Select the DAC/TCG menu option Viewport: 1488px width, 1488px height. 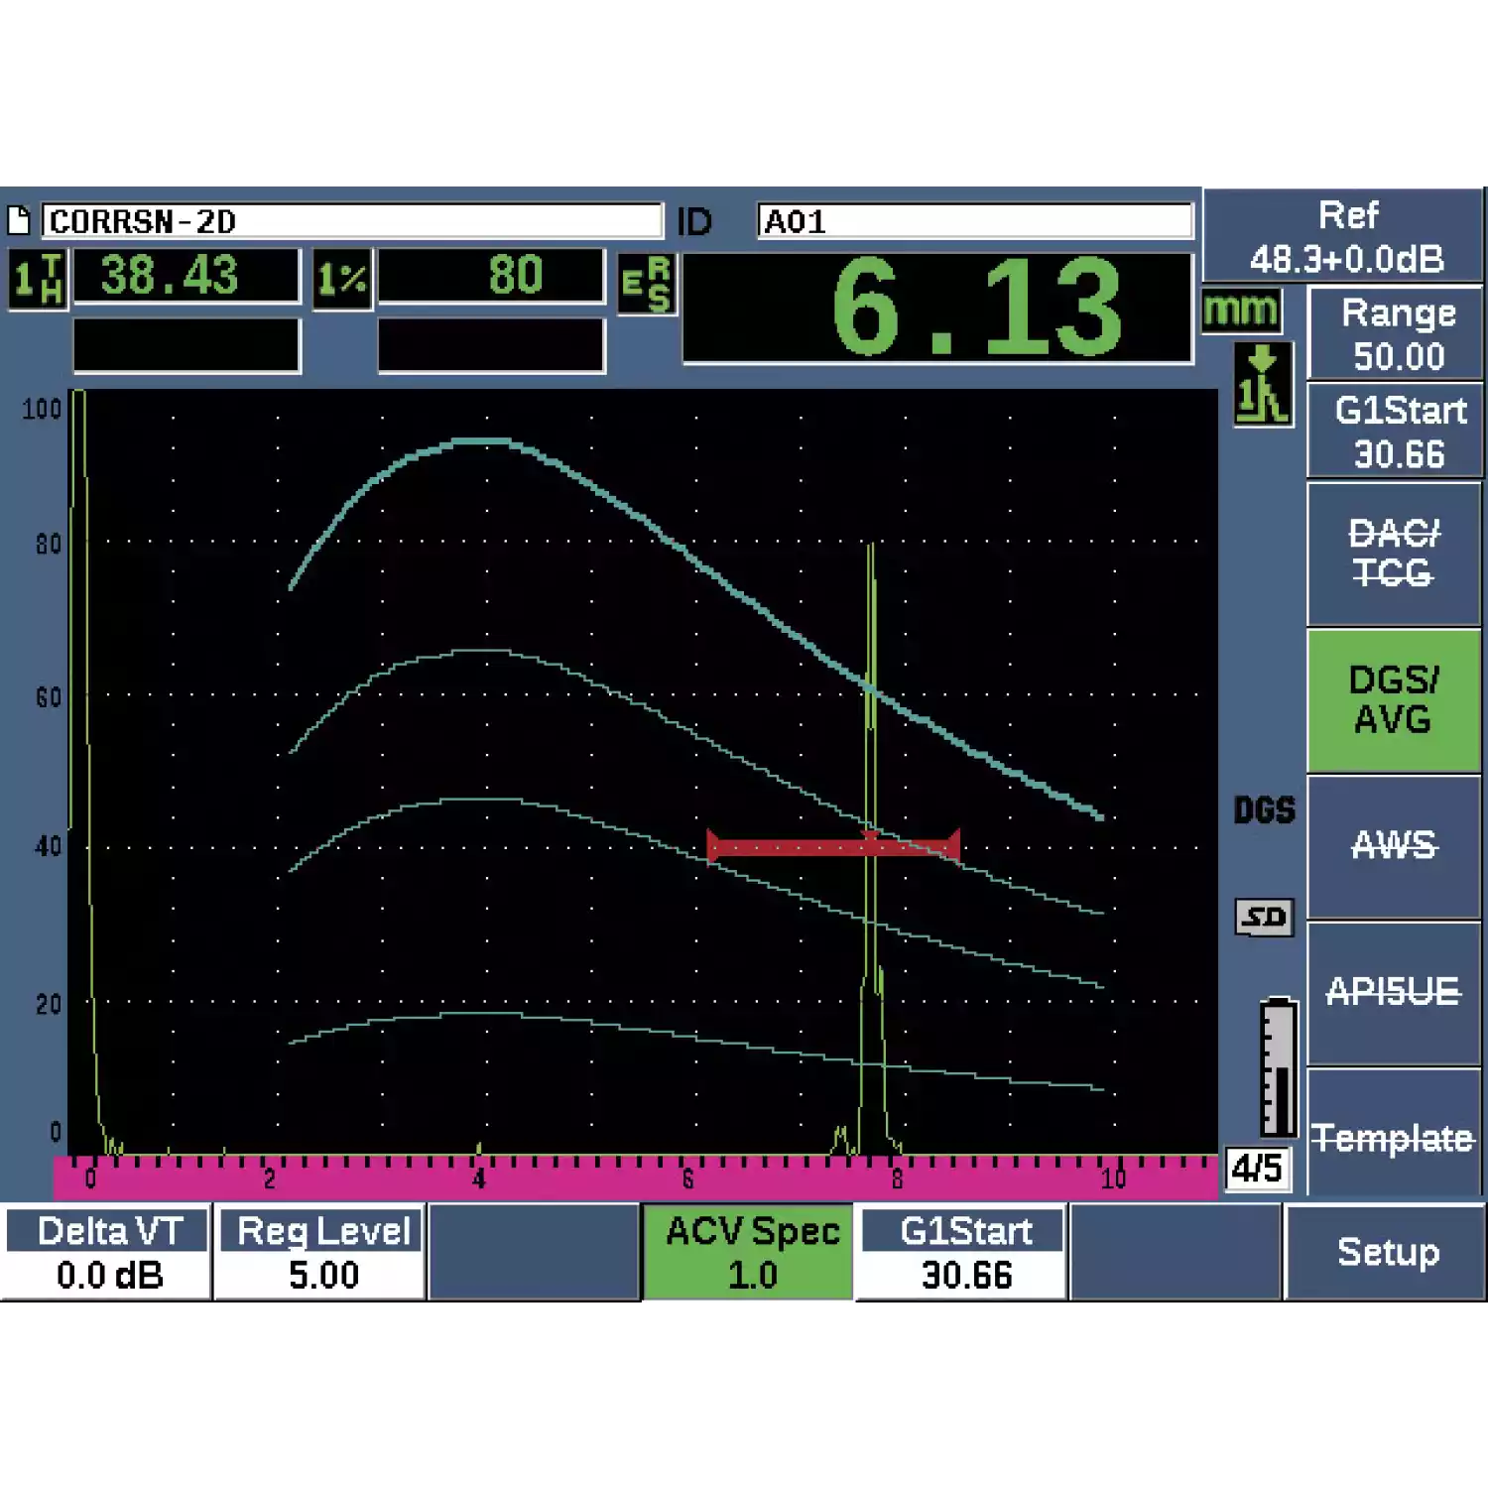coord(1393,554)
